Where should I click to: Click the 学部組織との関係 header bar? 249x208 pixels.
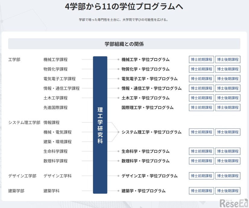(x=124, y=44)
